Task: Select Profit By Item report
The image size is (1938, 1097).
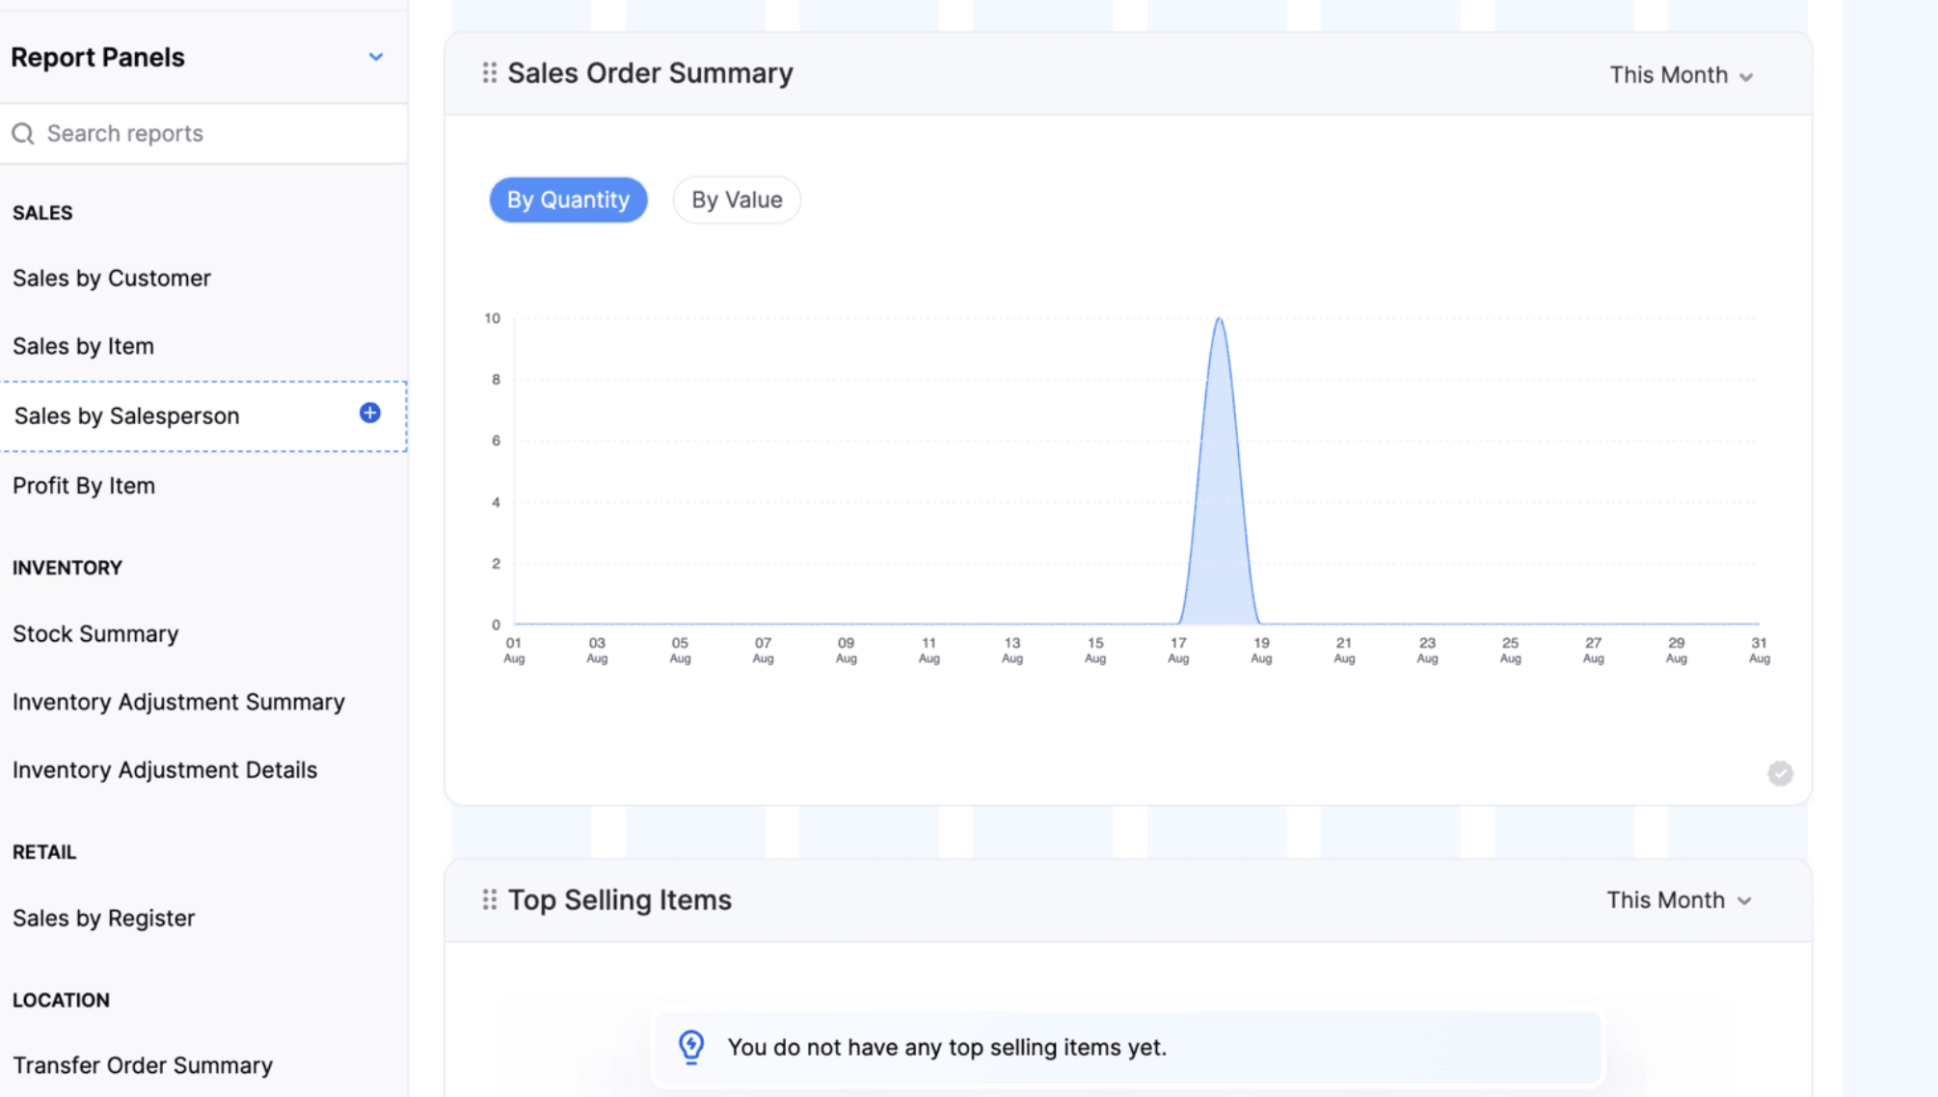Action: click(x=84, y=486)
